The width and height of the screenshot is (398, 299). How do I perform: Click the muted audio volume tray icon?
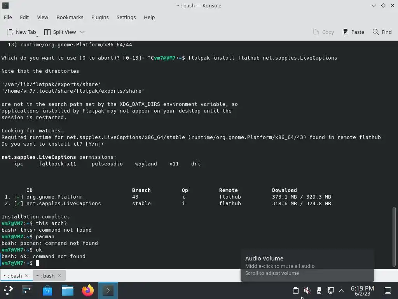[x=307, y=290]
